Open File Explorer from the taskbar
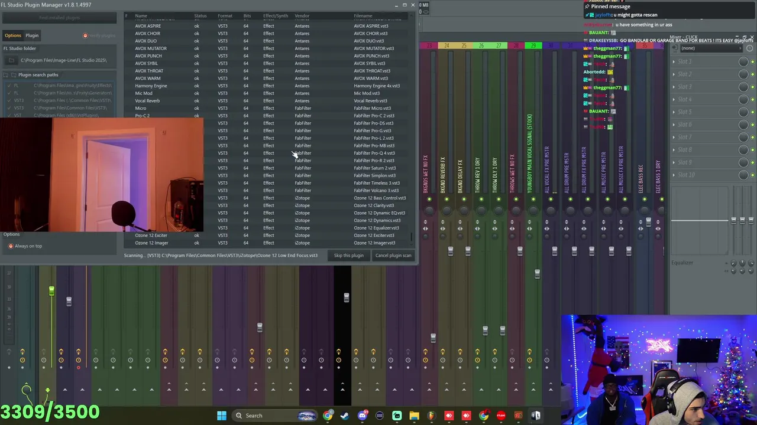This screenshot has height=425, width=757. 414,416
